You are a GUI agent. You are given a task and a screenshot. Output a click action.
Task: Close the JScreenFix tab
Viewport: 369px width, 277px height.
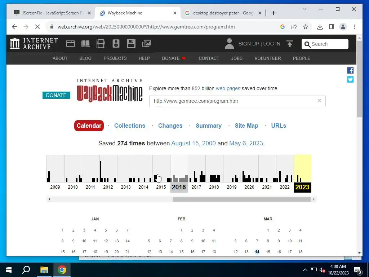[89, 13]
